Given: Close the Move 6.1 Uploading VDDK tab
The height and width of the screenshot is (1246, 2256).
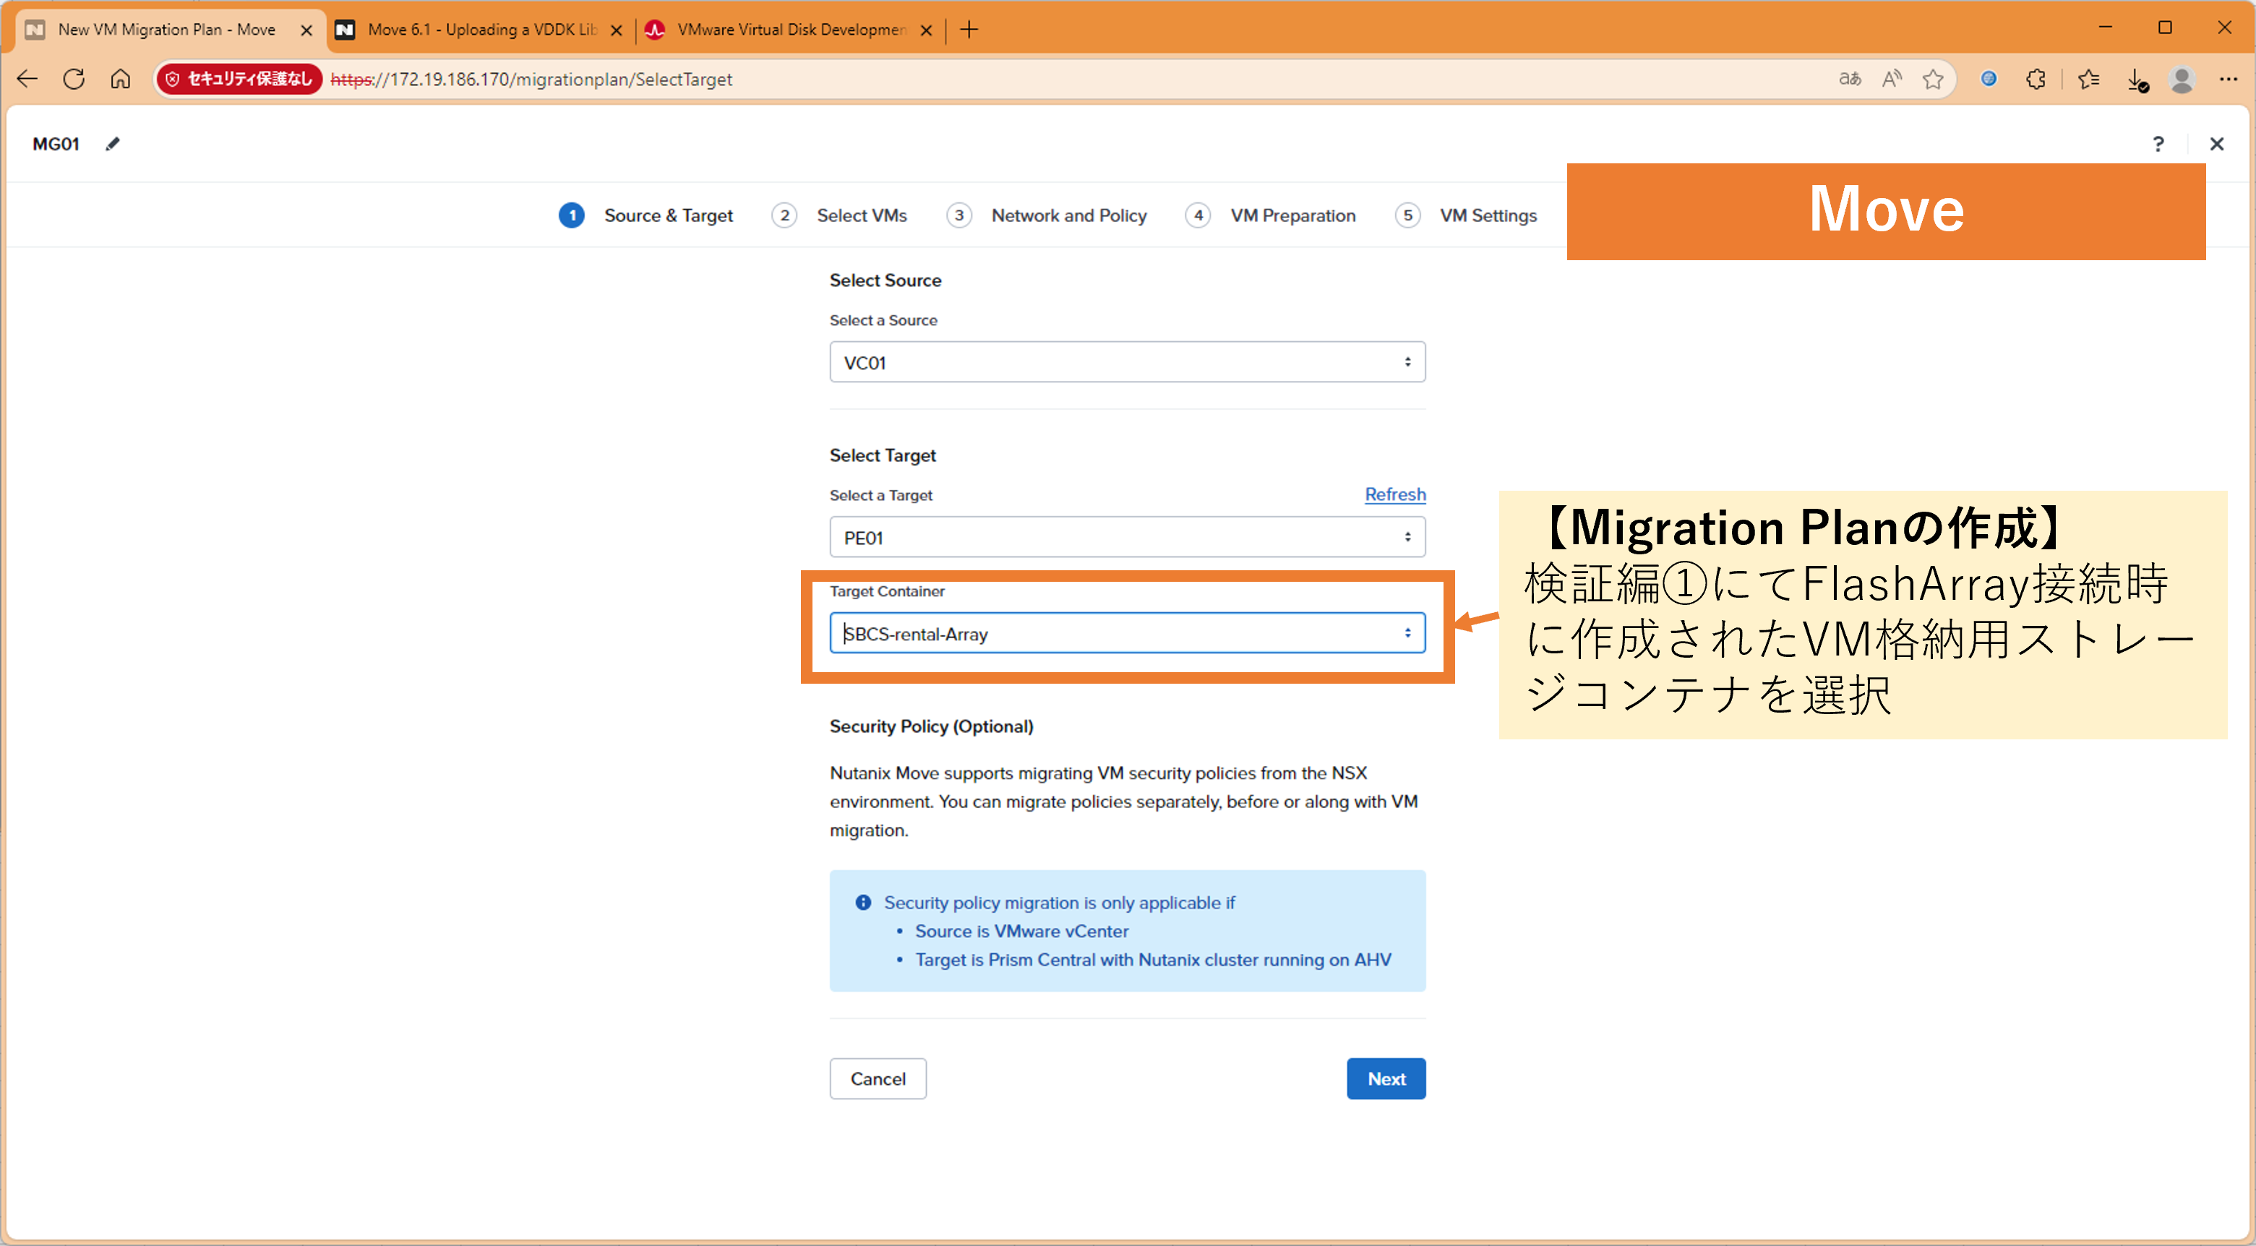Looking at the screenshot, I should coord(617,30).
